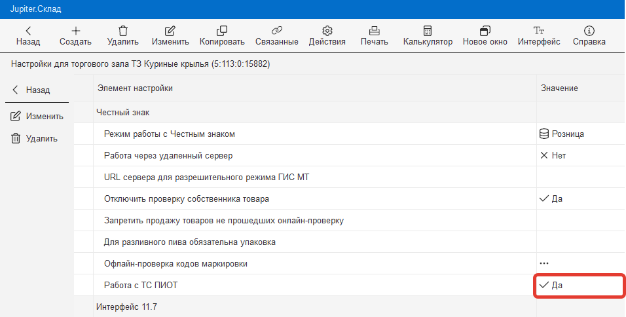The image size is (626, 317).
Task: Expand Офлайн-проверка кодов маркировки ellipsis value
Action: [x=544, y=263]
